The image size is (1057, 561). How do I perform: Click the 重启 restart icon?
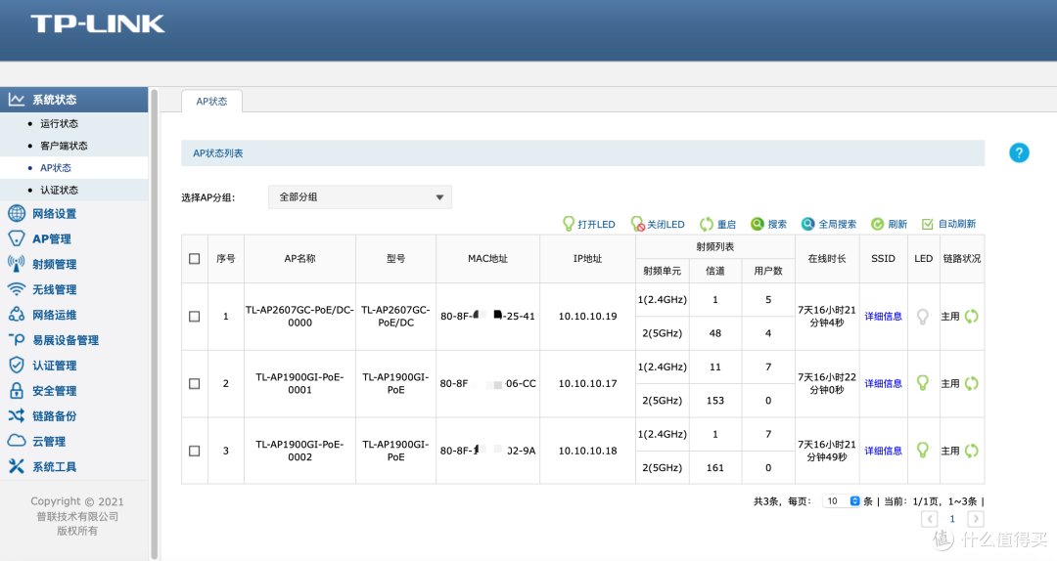706,224
